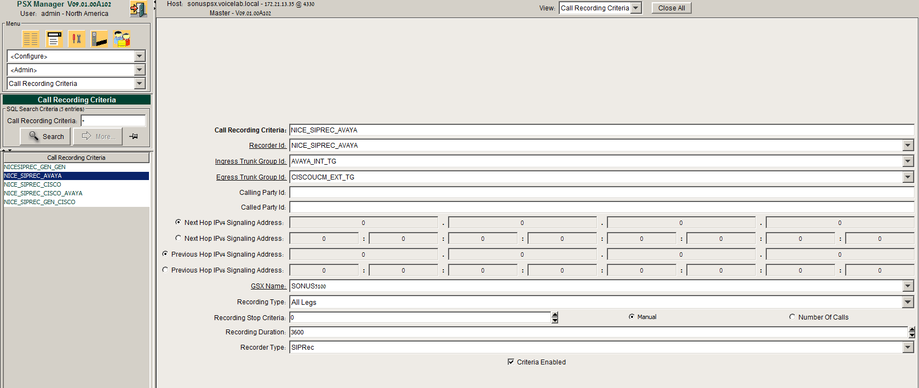Click the Call Recording Criteria list column header
The height and width of the screenshot is (388, 919).
pos(76,158)
